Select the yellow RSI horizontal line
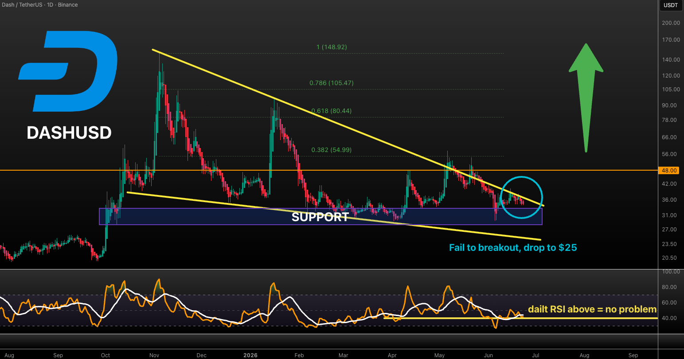The width and height of the screenshot is (684, 359). (520, 318)
